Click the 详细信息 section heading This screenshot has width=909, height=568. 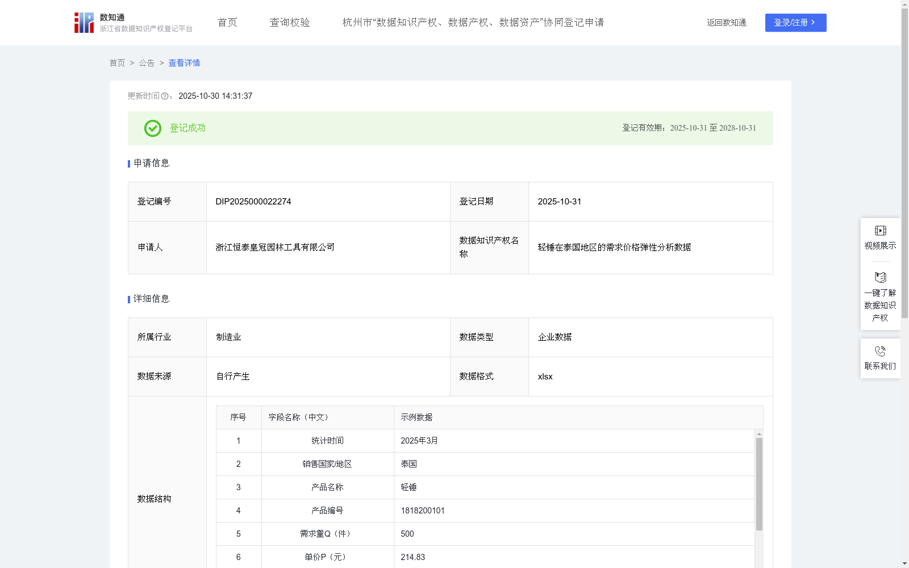pyautogui.click(x=151, y=299)
